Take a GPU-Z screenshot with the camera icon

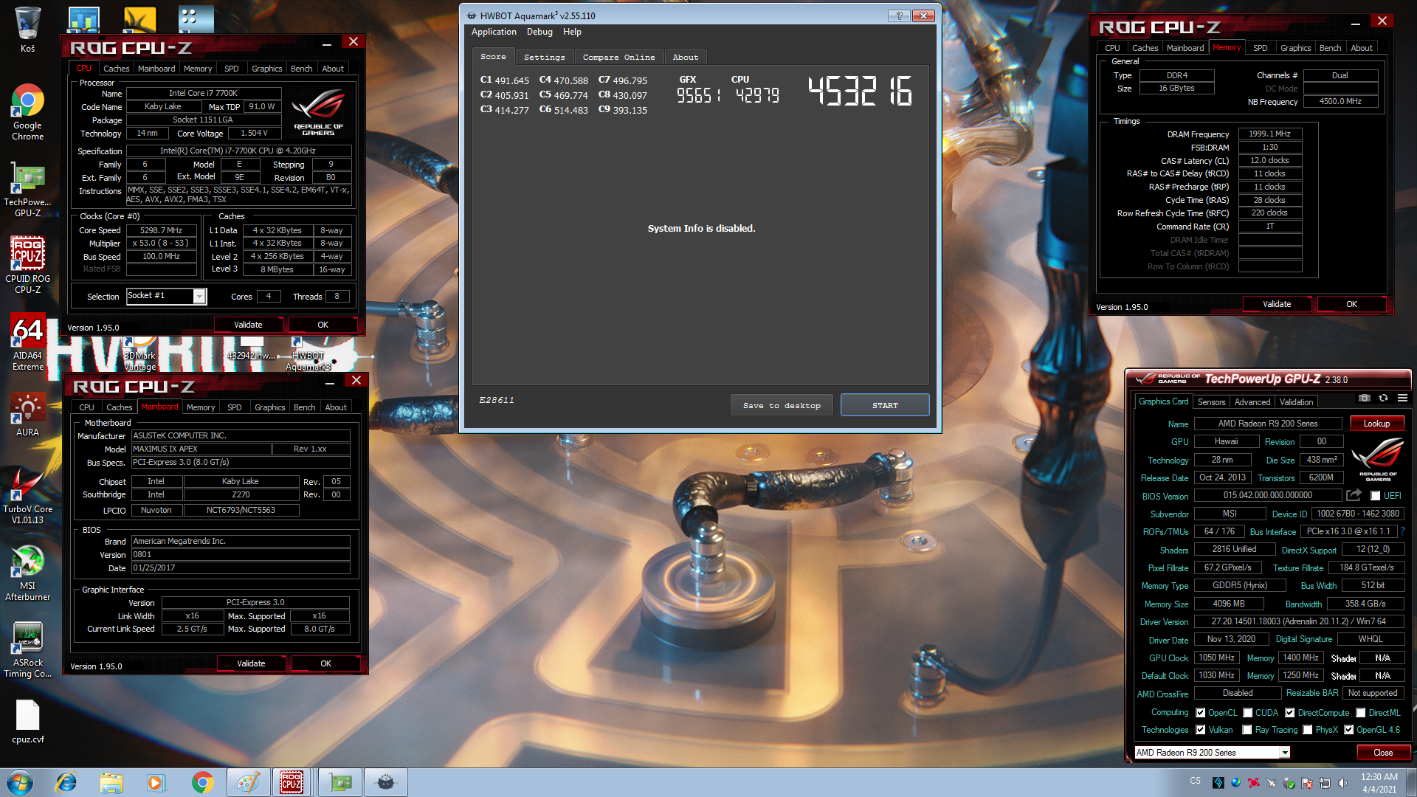click(1365, 398)
